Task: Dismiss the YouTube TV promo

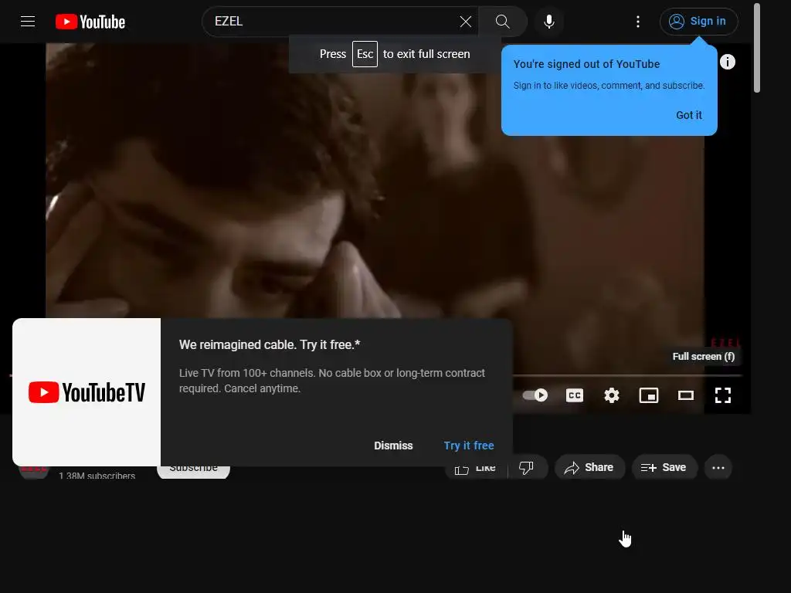Action: [393, 446]
